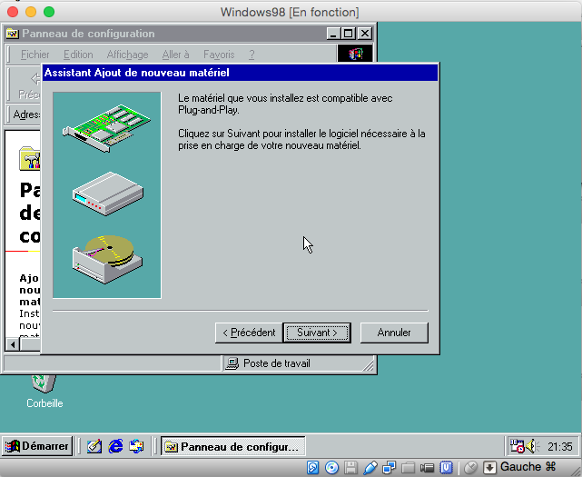Select the Corbeille recycle bin icon
Viewport: 582px width, 477px height.
pos(44,391)
